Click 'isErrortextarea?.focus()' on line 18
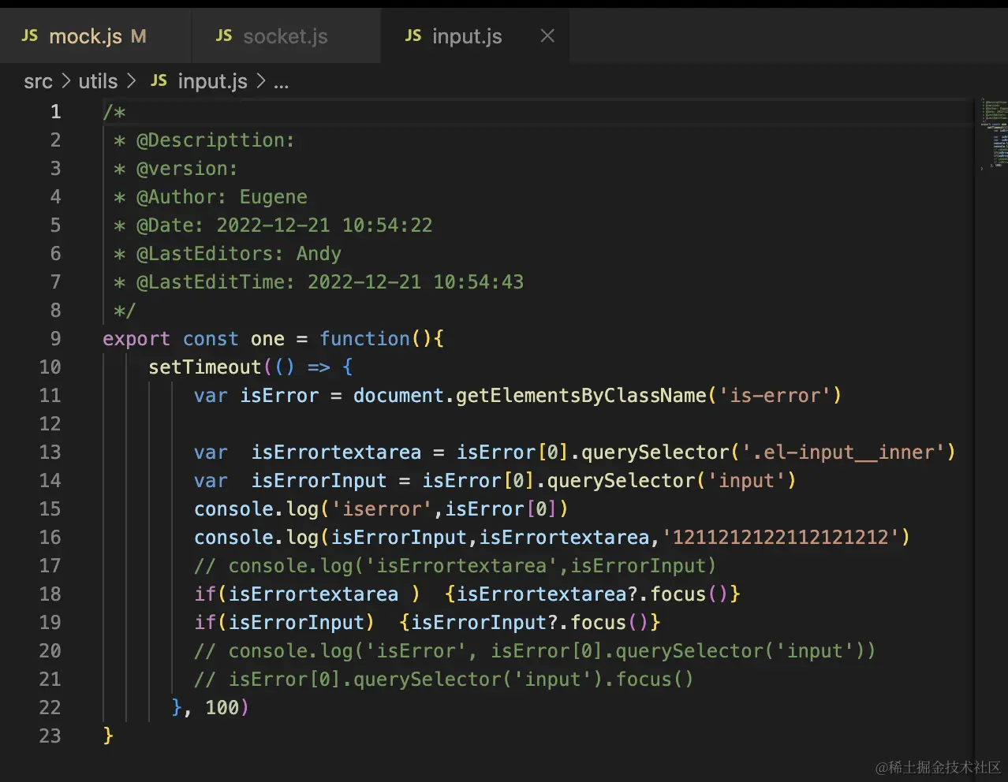Image resolution: width=1008 pixels, height=782 pixels. coord(592,594)
